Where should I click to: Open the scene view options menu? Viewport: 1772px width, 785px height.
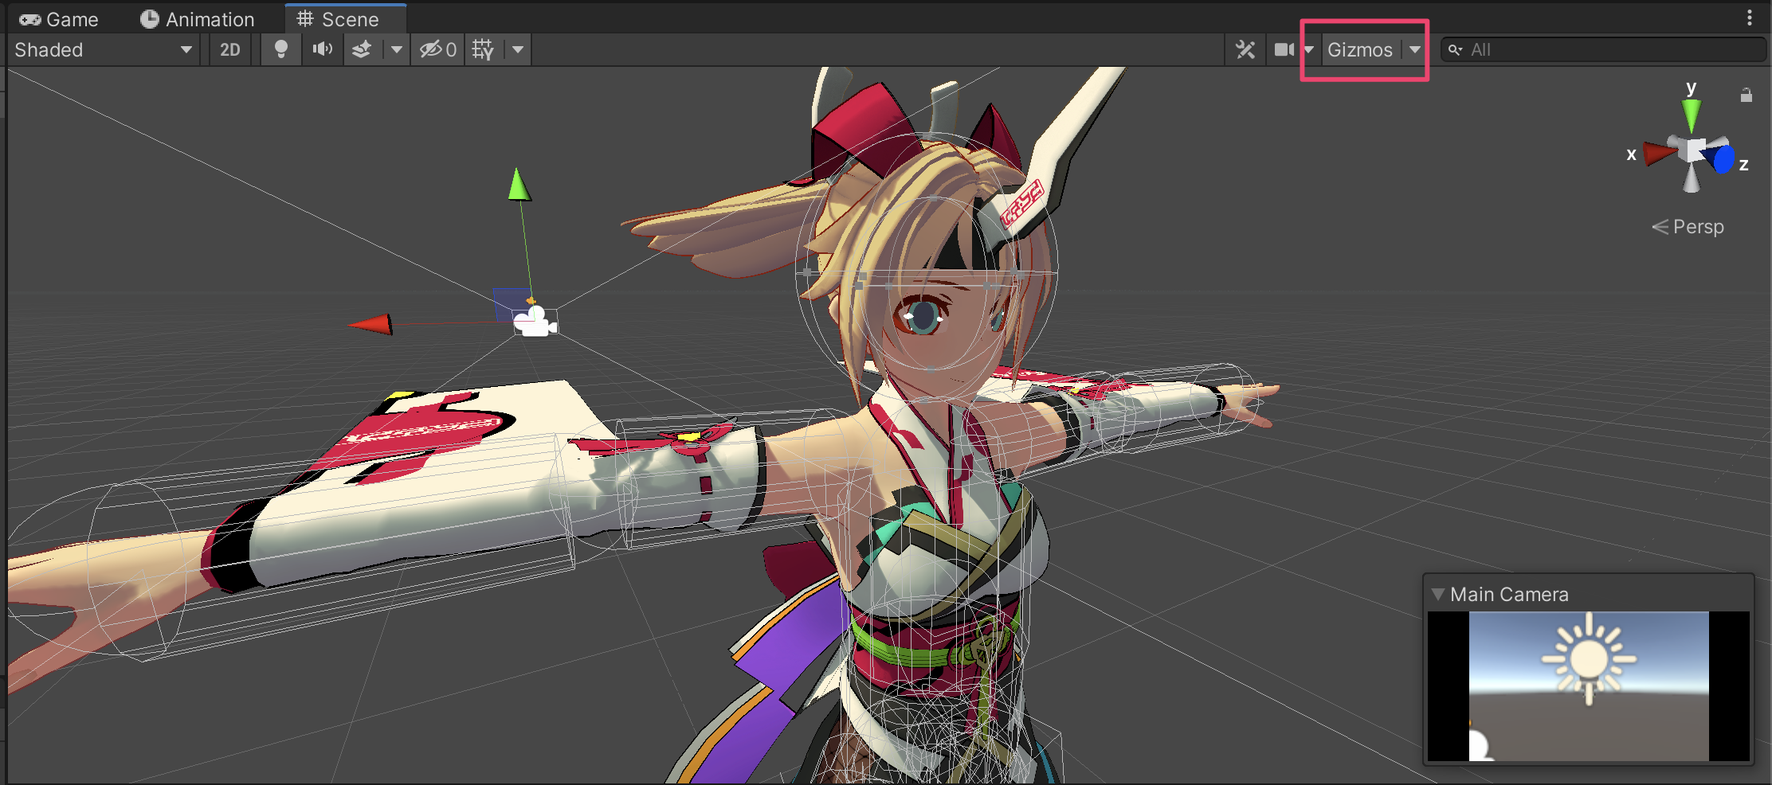[x=1749, y=18]
